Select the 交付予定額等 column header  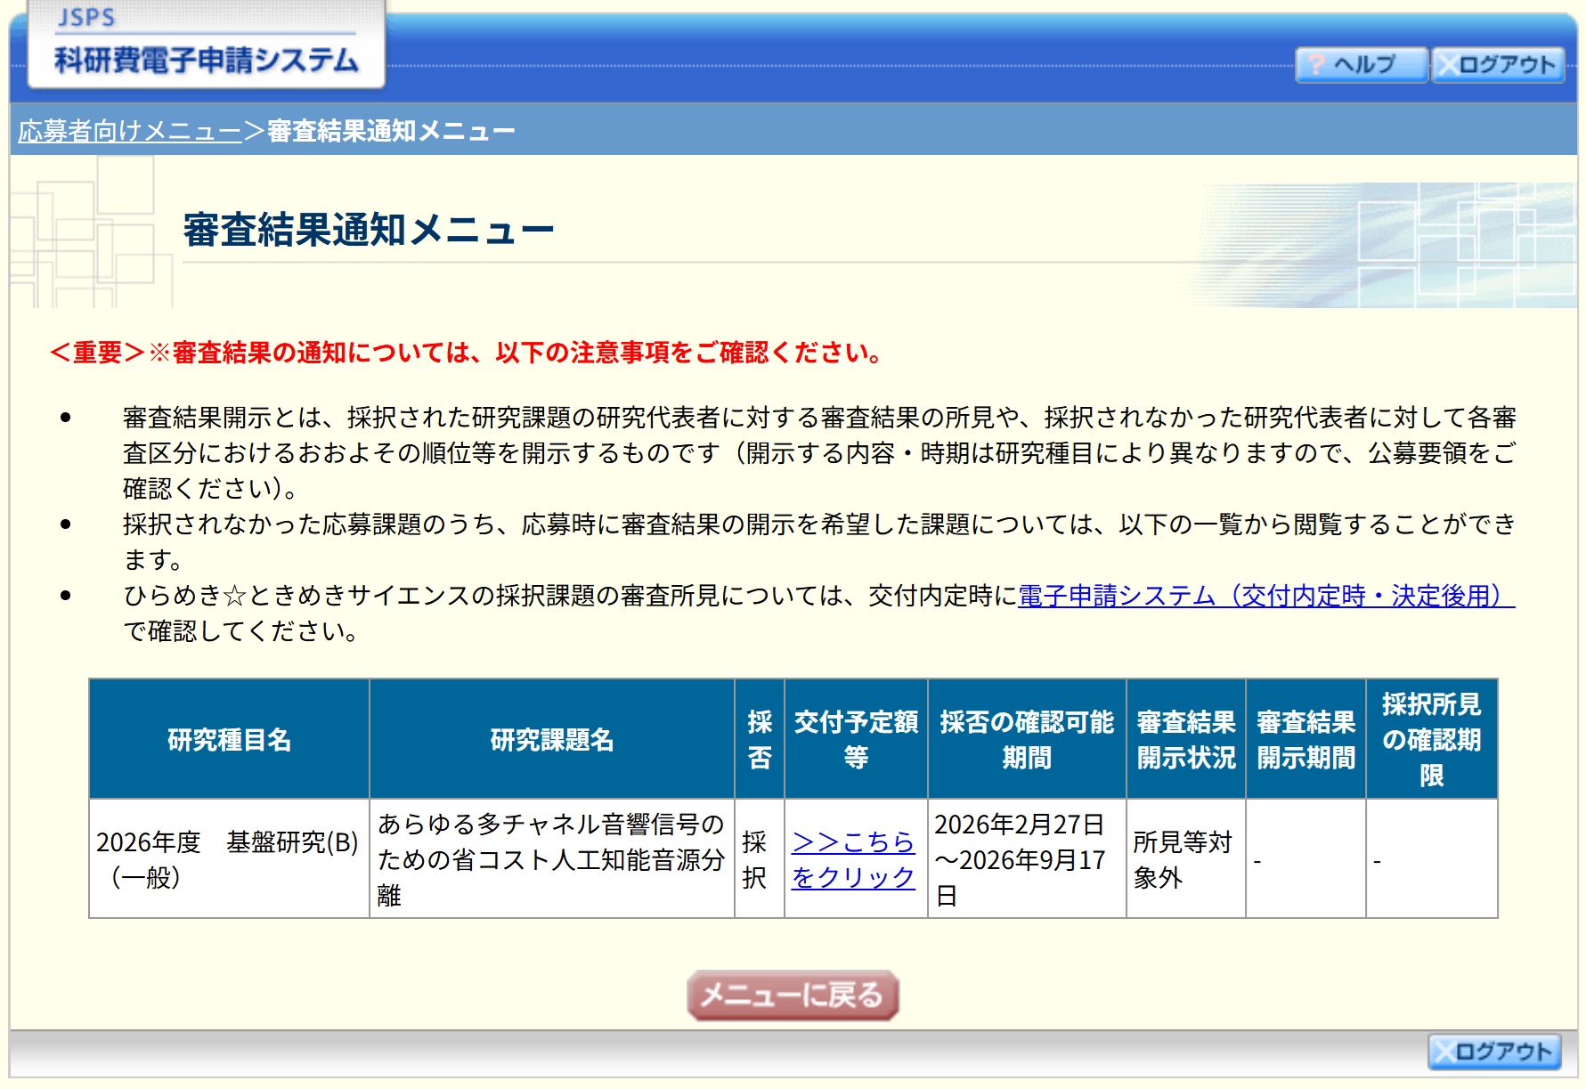[855, 739]
